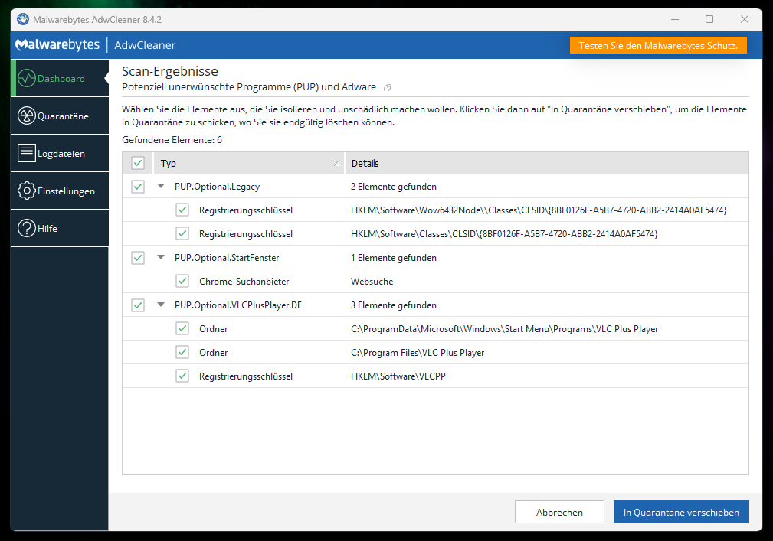This screenshot has height=541, width=773.
Task: Open the Dashboard tab
Action: 60,78
